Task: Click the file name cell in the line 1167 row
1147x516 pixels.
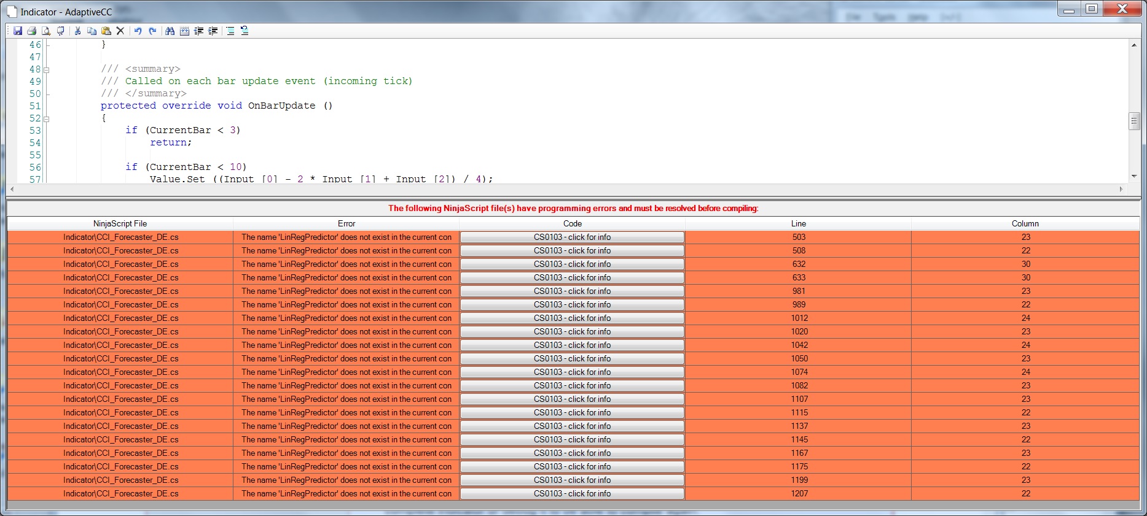Action: point(120,453)
